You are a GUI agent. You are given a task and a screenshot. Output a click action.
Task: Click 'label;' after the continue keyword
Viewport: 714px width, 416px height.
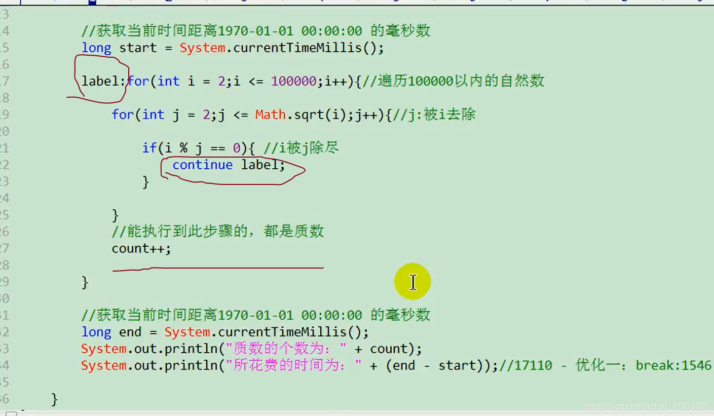pos(263,165)
